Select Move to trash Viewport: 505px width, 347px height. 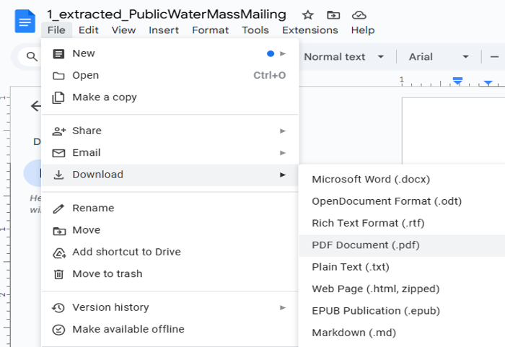pyautogui.click(x=170, y=274)
